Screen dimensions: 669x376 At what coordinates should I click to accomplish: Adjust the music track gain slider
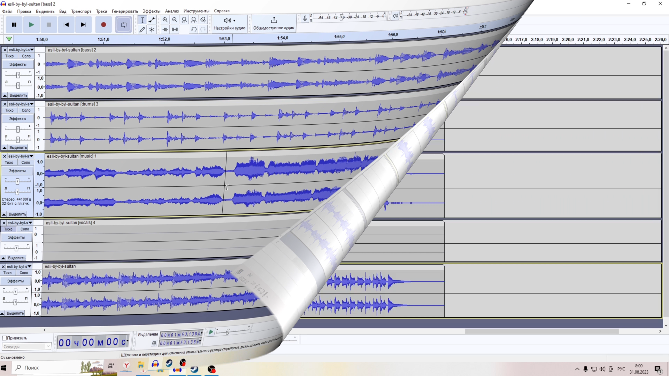[17, 181]
